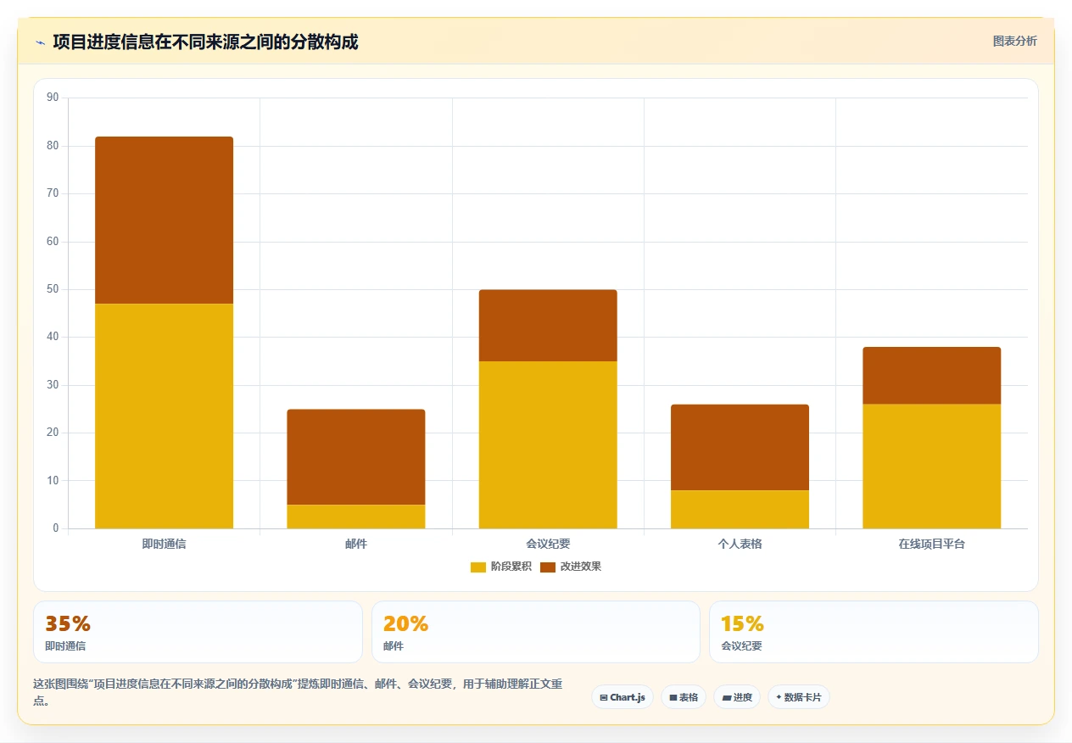The image size is (1072, 743).
Task: Toggle the 改进效果 legend entry
Action: tap(571, 567)
